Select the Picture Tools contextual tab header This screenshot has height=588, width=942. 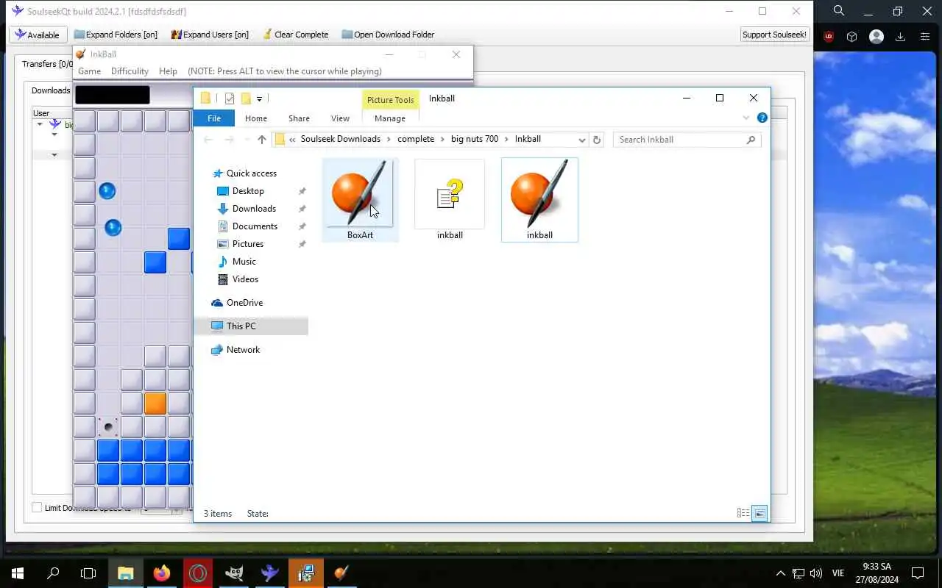point(390,100)
